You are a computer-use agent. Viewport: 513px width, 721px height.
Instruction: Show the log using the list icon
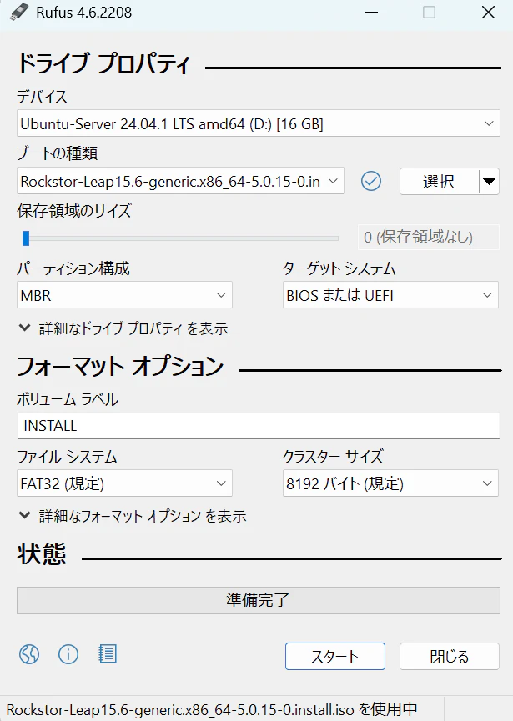click(x=108, y=653)
